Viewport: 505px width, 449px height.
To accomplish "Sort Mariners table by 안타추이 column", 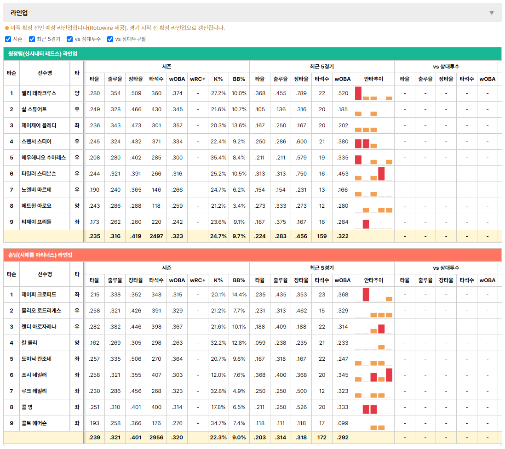I will (373, 280).
